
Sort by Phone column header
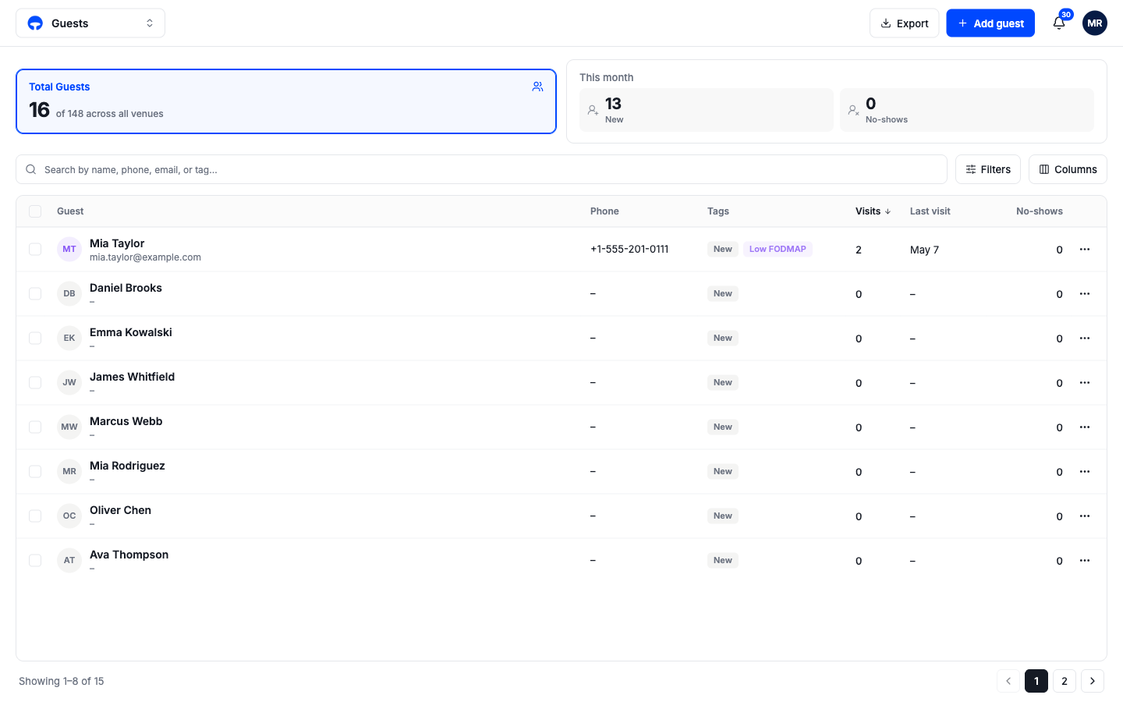[604, 211]
